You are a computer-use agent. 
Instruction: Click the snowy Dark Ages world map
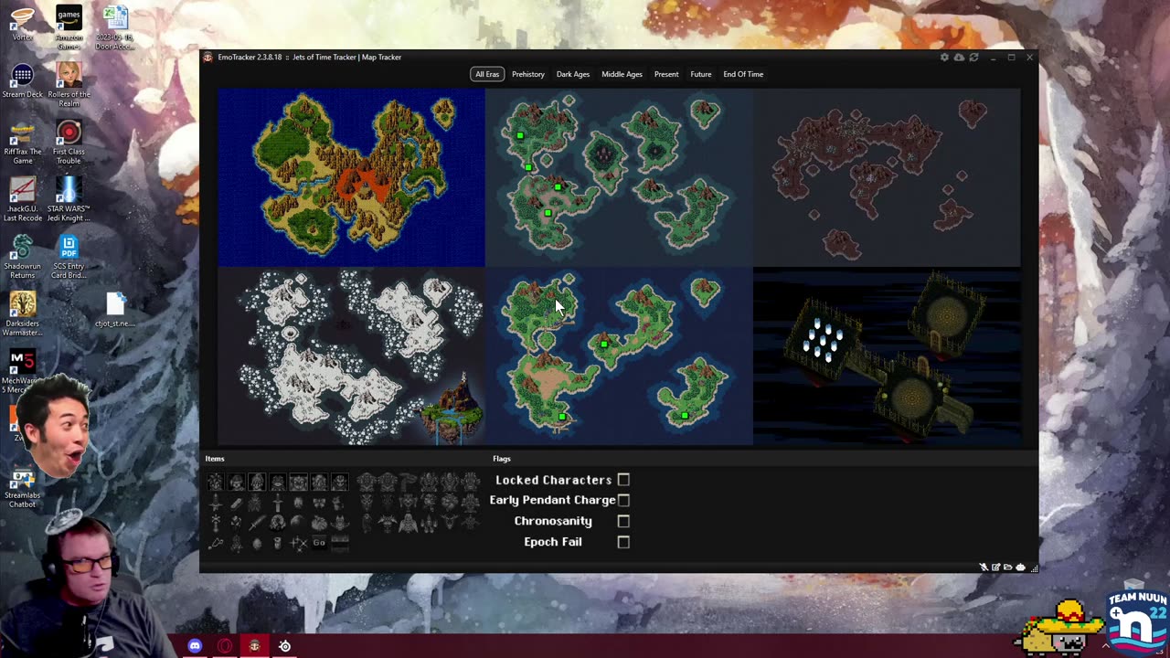coord(351,356)
